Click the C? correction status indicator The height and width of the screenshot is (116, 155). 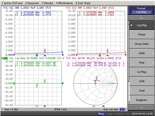122,109
